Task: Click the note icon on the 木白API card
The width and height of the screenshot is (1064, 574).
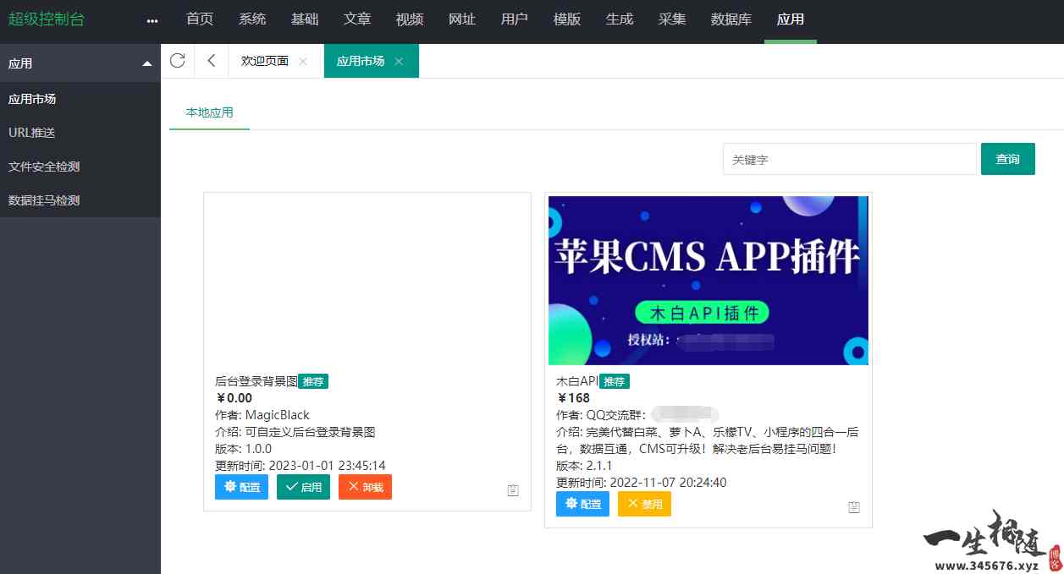Action: 854,506
